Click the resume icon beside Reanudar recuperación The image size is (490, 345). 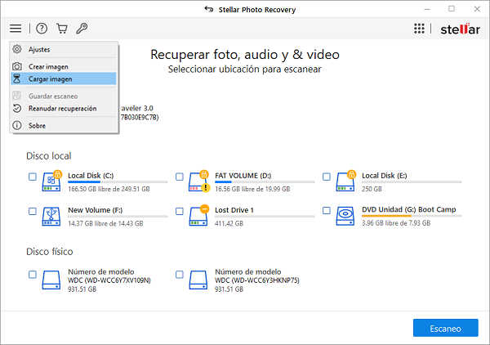pos(17,108)
